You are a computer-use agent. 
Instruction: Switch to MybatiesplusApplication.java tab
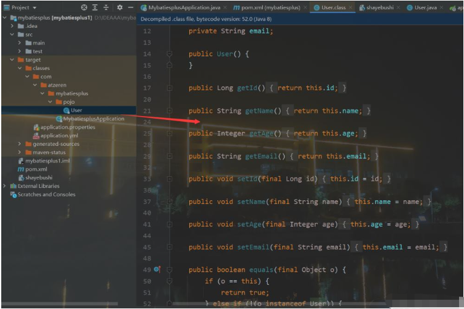(184, 7)
